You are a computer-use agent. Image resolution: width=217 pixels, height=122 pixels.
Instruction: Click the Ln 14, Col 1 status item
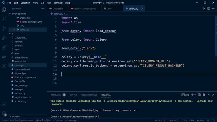[160, 121]
